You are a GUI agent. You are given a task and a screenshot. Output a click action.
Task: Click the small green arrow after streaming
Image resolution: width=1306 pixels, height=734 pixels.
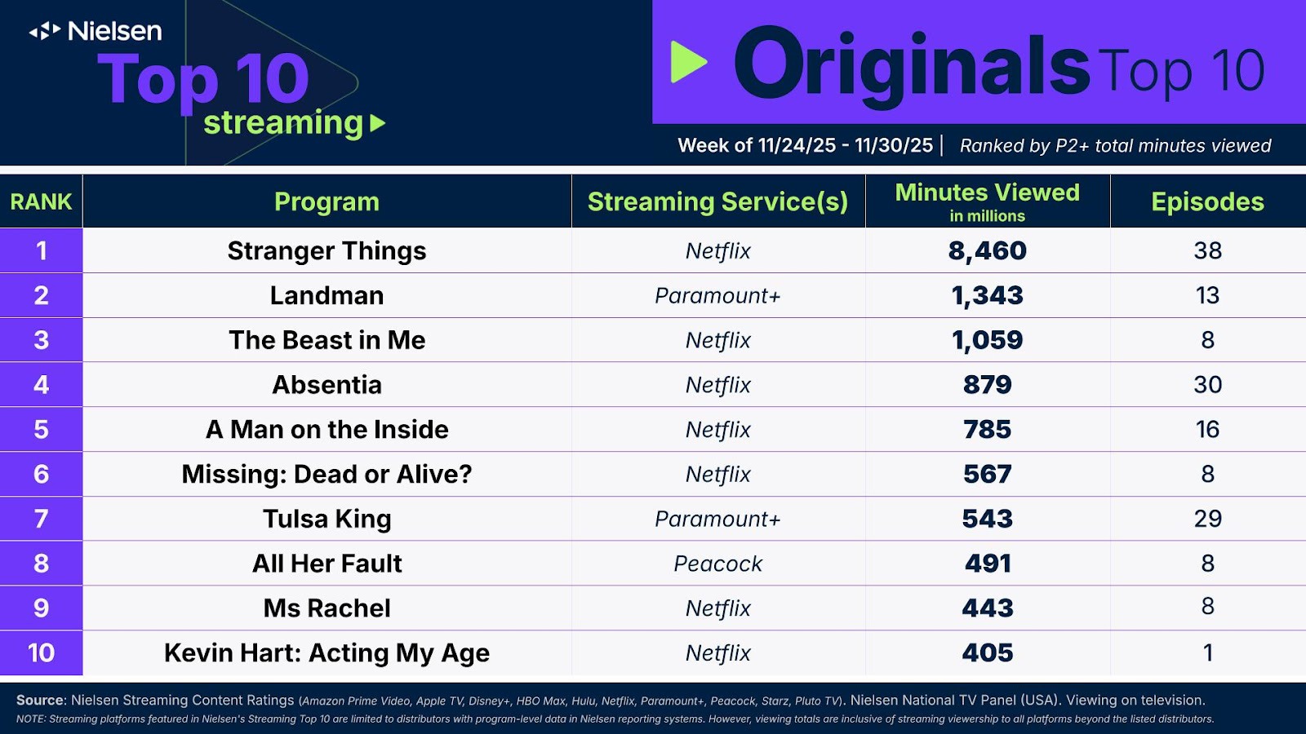tap(377, 124)
